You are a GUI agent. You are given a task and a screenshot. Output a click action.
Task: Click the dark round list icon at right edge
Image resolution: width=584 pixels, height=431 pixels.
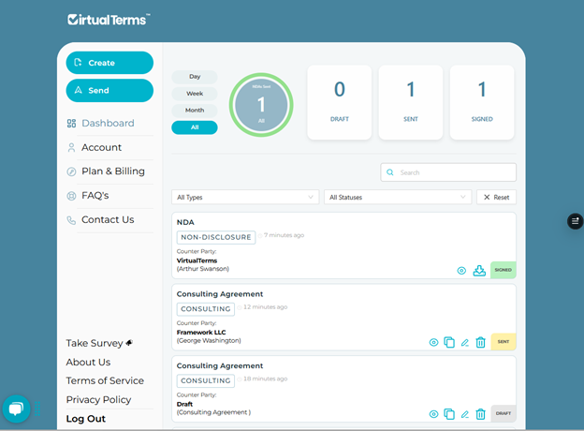pos(575,221)
